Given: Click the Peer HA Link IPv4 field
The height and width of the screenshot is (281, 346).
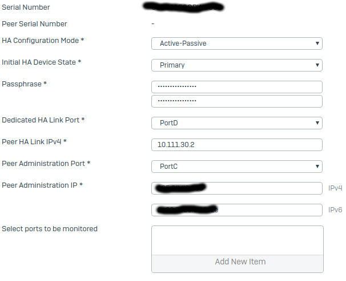Looking at the screenshot, I should pyautogui.click(x=237, y=145).
